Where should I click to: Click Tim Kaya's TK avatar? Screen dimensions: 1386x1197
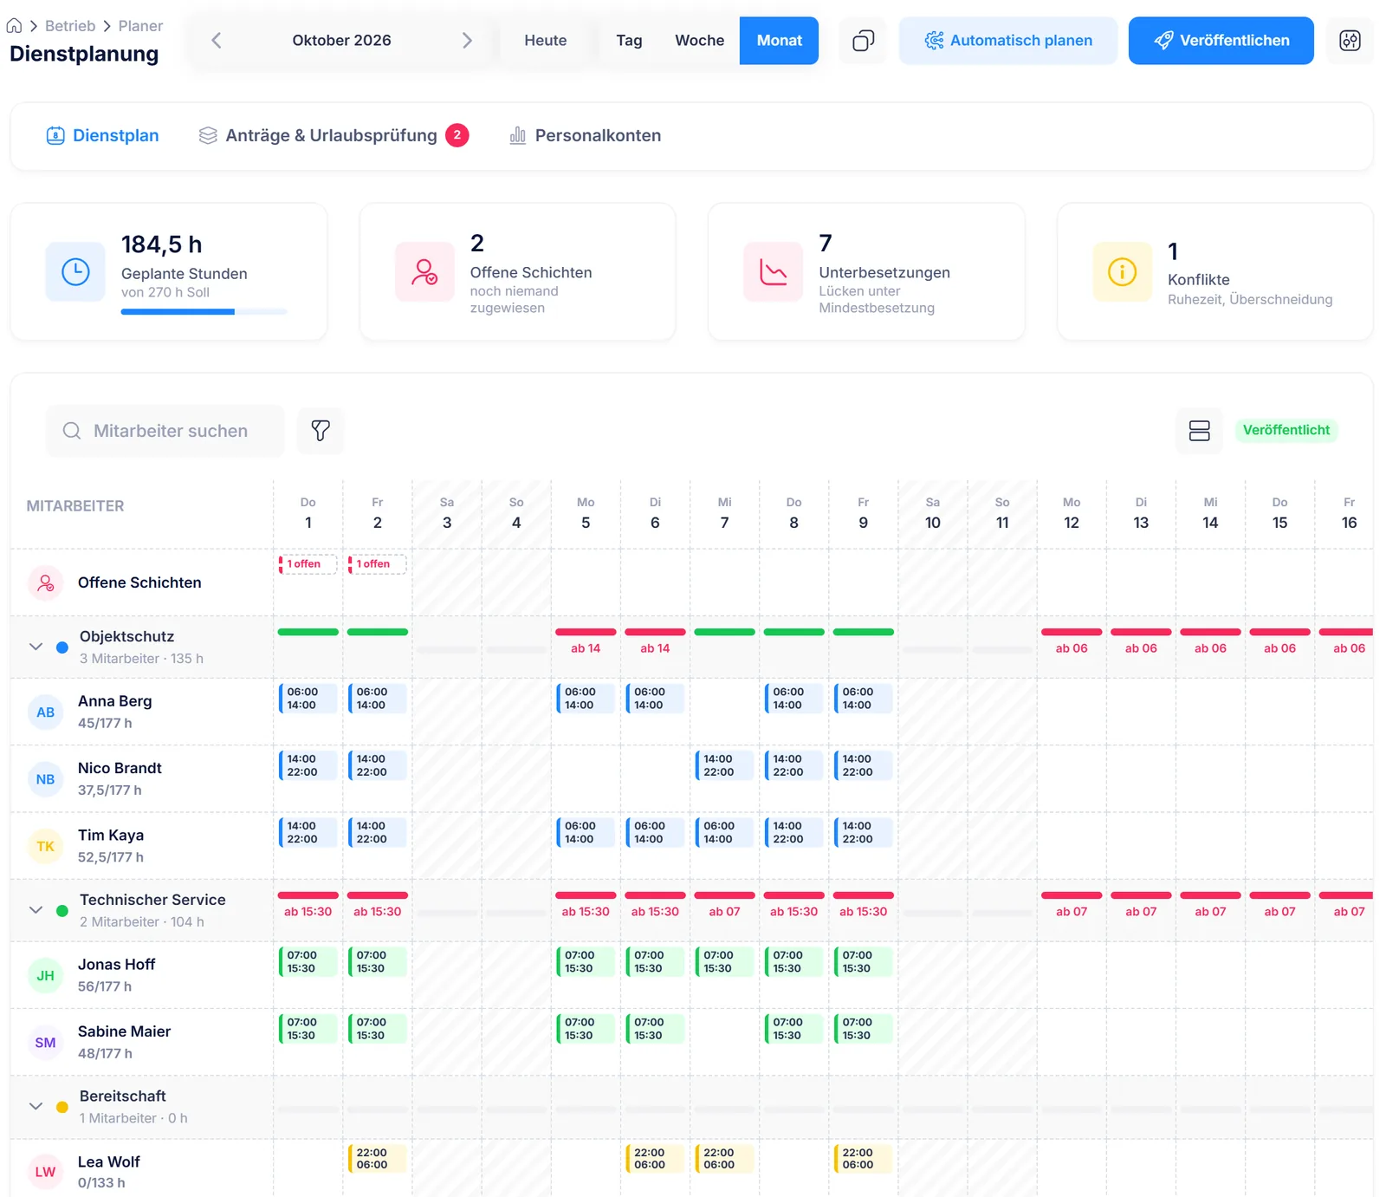[x=45, y=846]
